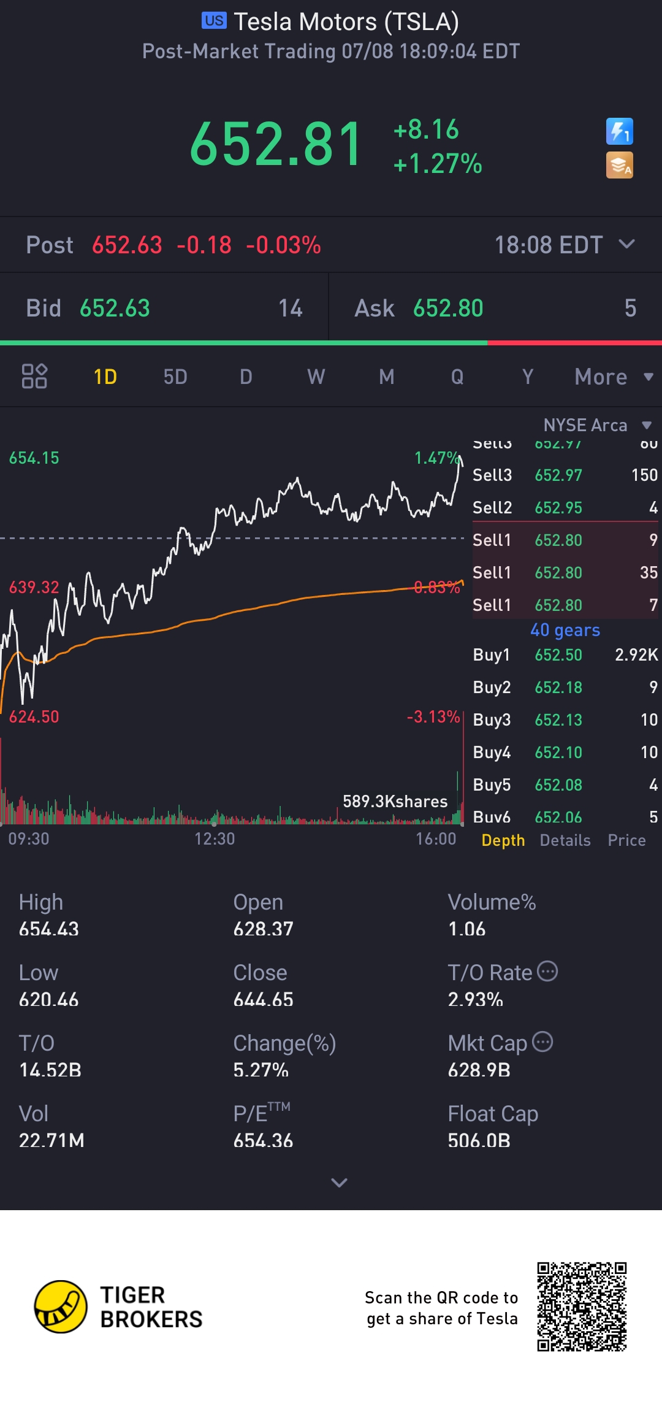Select the Depth order book view

click(503, 840)
